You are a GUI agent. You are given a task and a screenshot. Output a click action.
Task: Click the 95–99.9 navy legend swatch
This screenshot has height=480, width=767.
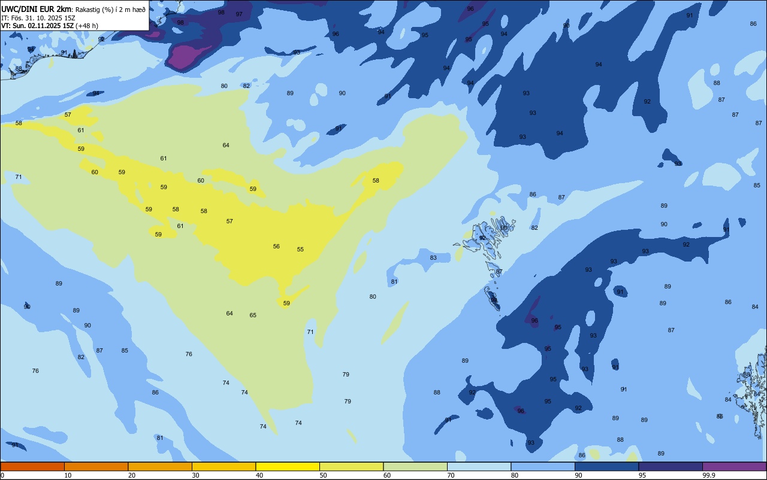coord(671,466)
